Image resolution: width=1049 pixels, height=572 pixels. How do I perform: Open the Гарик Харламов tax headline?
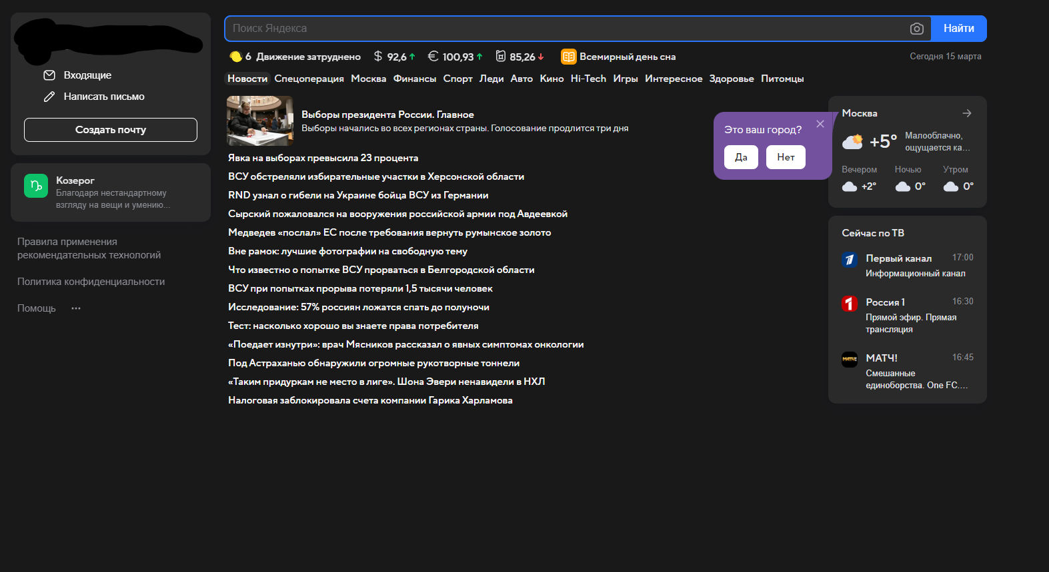pos(370,400)
